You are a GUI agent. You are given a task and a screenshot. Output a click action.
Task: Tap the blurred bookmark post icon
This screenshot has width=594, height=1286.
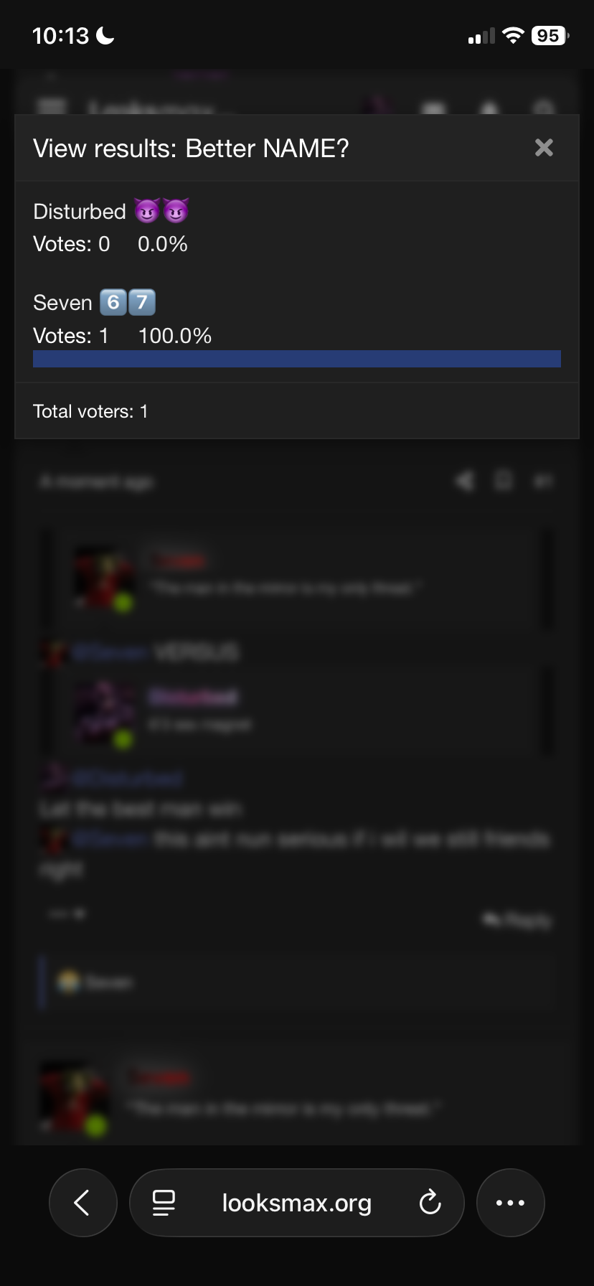click(x=504, y=481)
